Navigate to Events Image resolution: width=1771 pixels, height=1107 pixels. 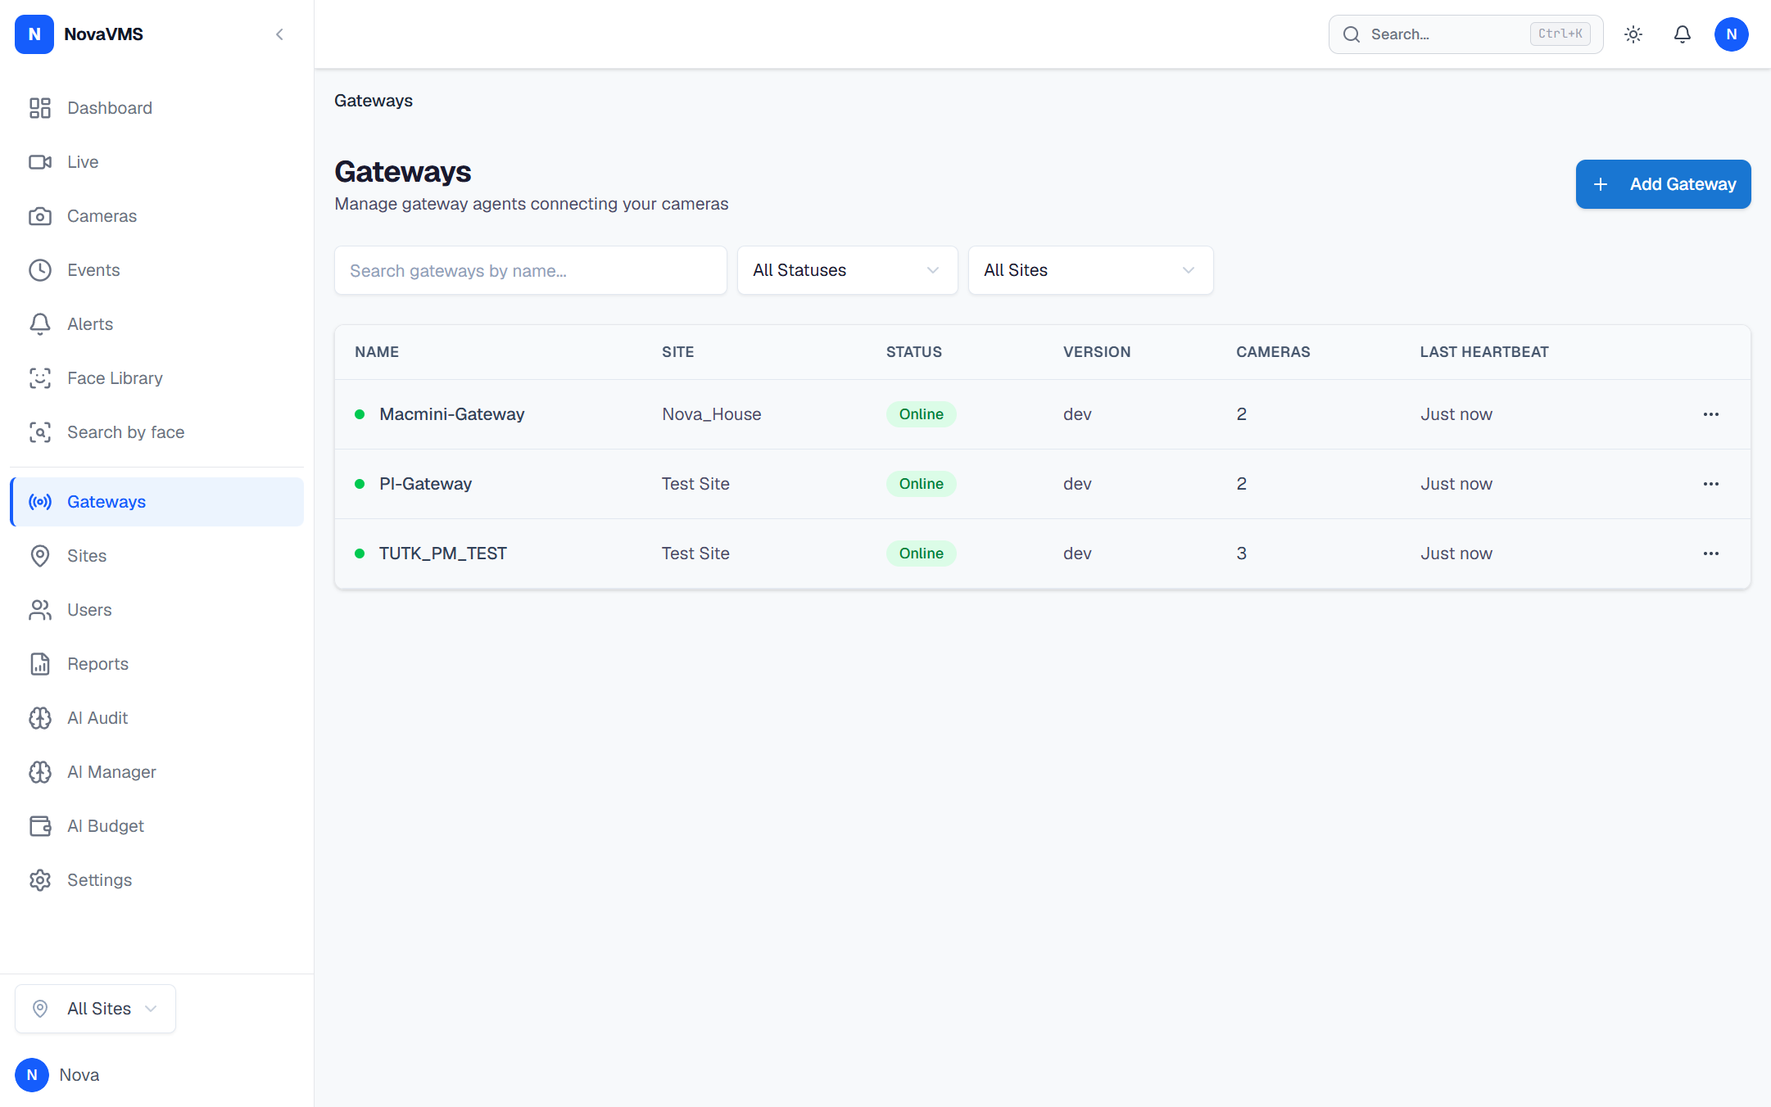tap(156, 270)
